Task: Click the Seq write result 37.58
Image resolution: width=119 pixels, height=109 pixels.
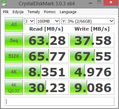Action: (92, 40)
